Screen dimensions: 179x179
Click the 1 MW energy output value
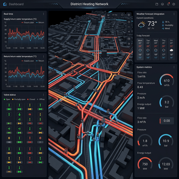[x=141, y=108]
